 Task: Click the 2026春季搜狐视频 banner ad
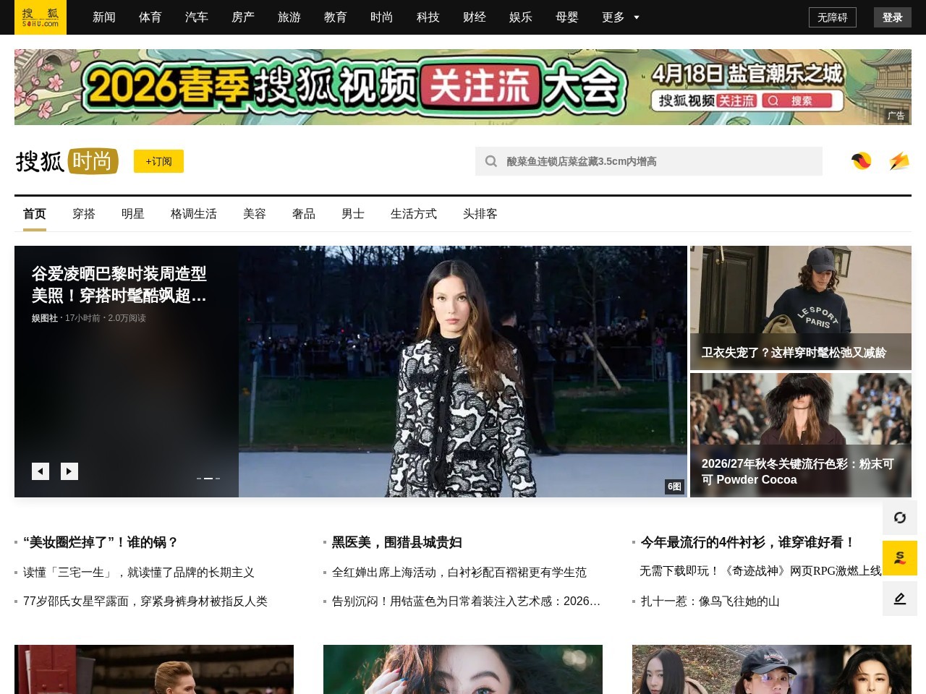[x=463, y=87]
